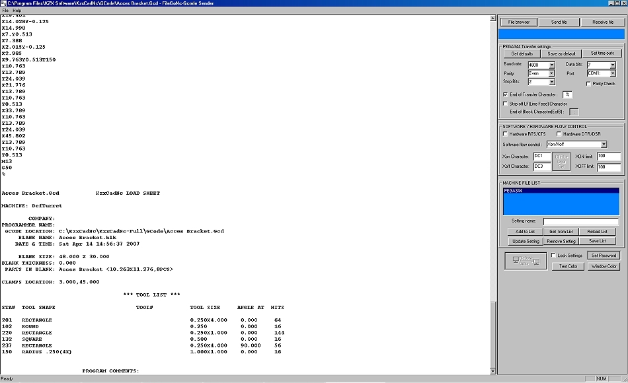The height and width of the screenshot is (383, 628).
Task: Click the window title bar application icon
Action: [3, 3]
